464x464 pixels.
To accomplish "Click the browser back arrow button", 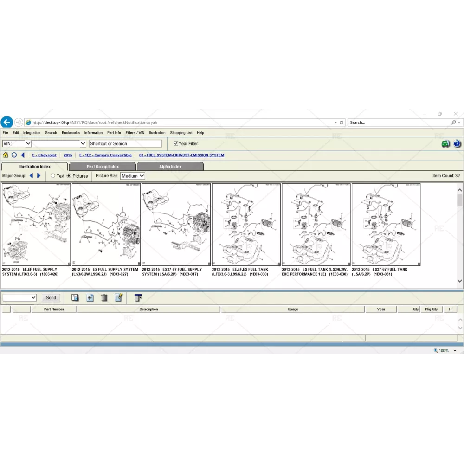I will (6, 122).
